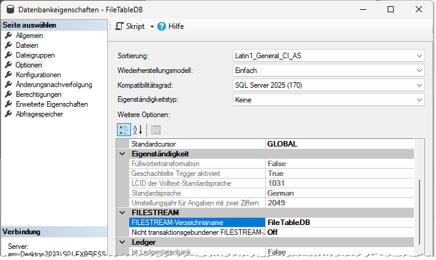The image size is (436, 260).
Task: Maximize the Datenbankeigenschaften window
Action: click(x=391, y=9)
